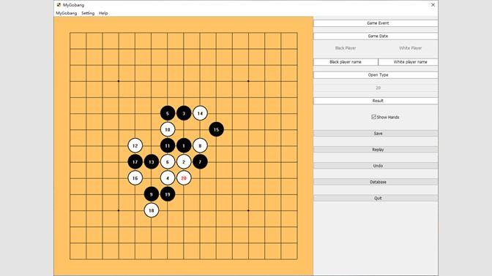Click black stone numbered 5
The image size is (492, 276).
tap(168, 113)
